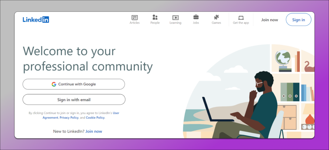Viewport: 329px width, 150px height.
Task: Open the People icon in navigation
Action: pos(155,17)
